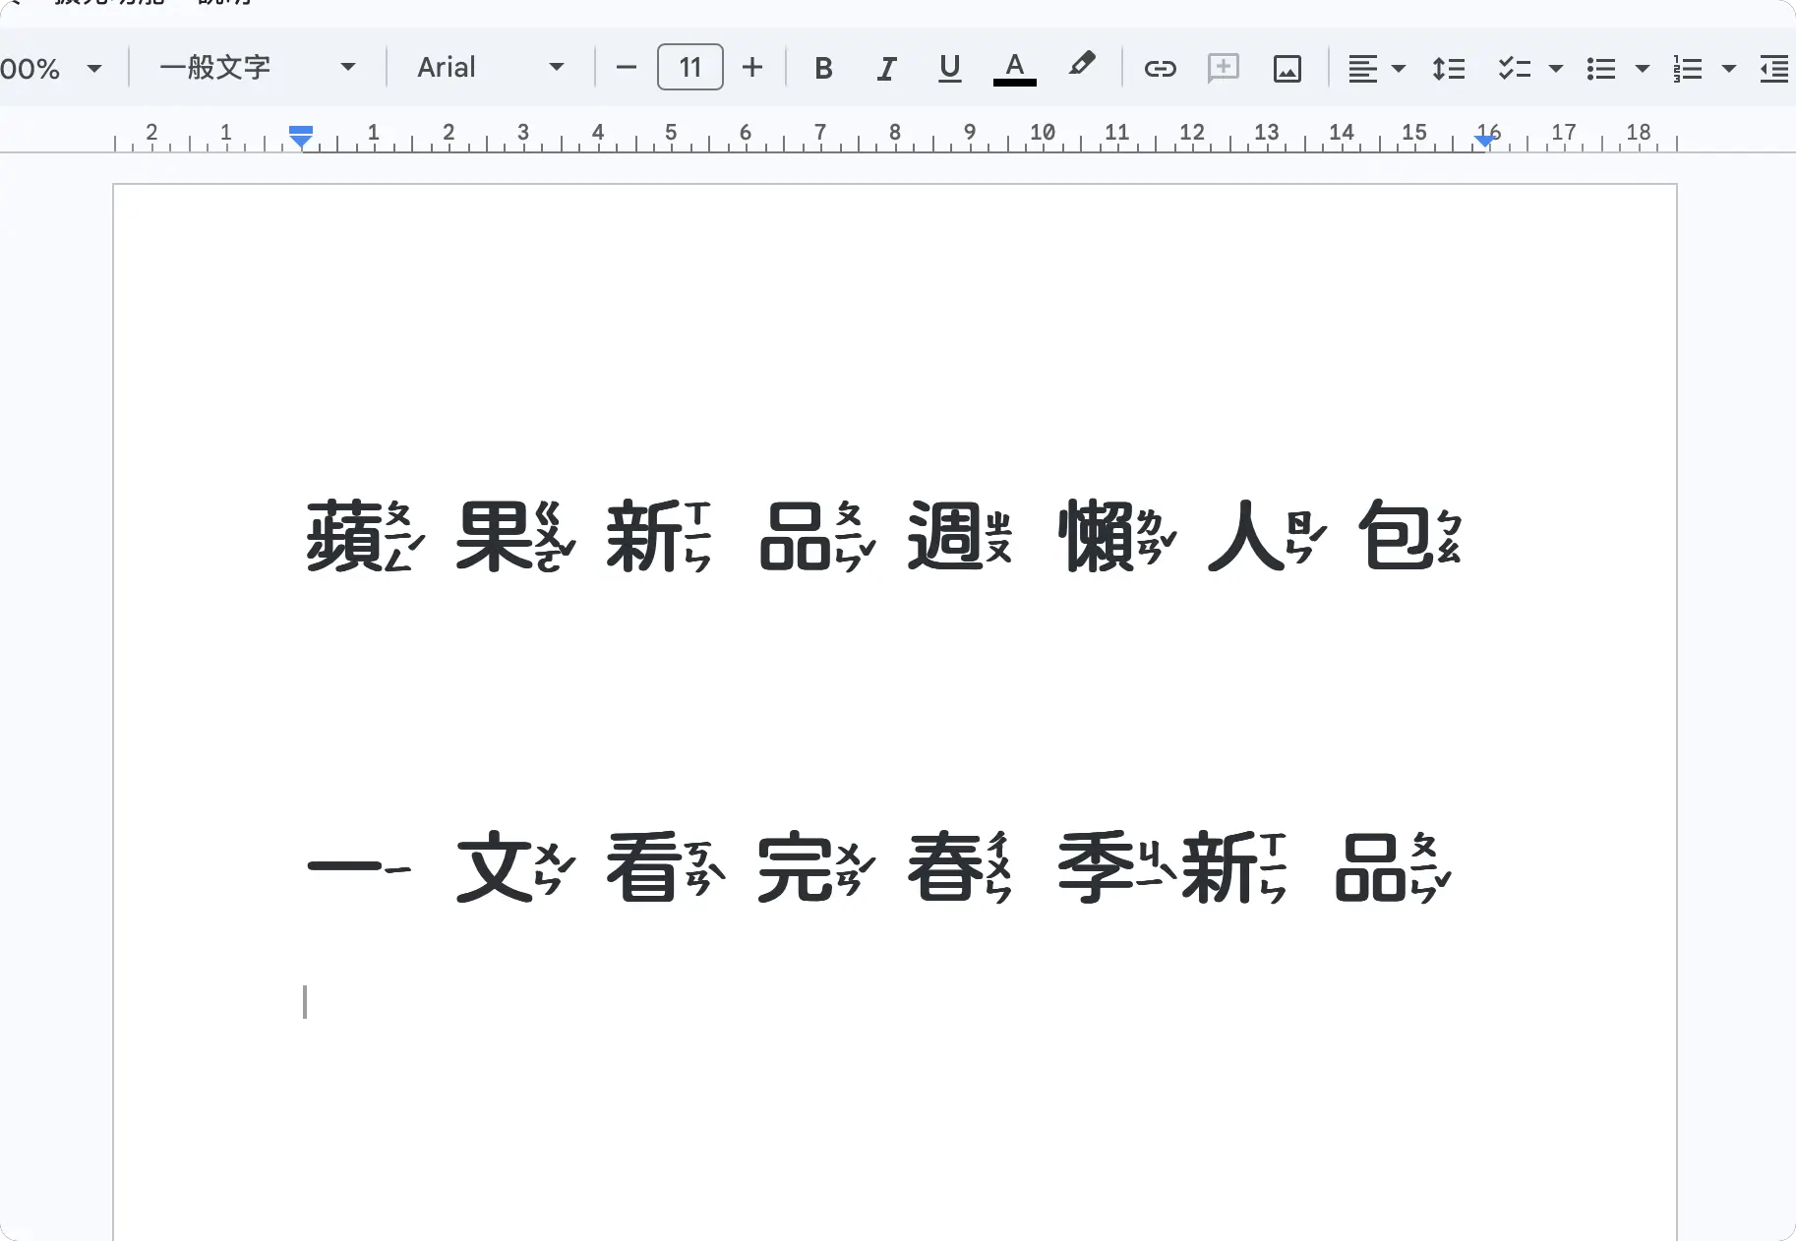Increase the font size

tap(752, 68)
